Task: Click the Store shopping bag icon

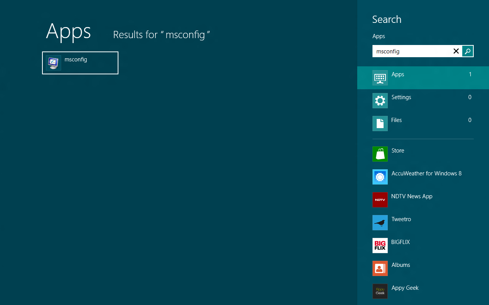Action: pyautogui.click(x=380, y=154)
